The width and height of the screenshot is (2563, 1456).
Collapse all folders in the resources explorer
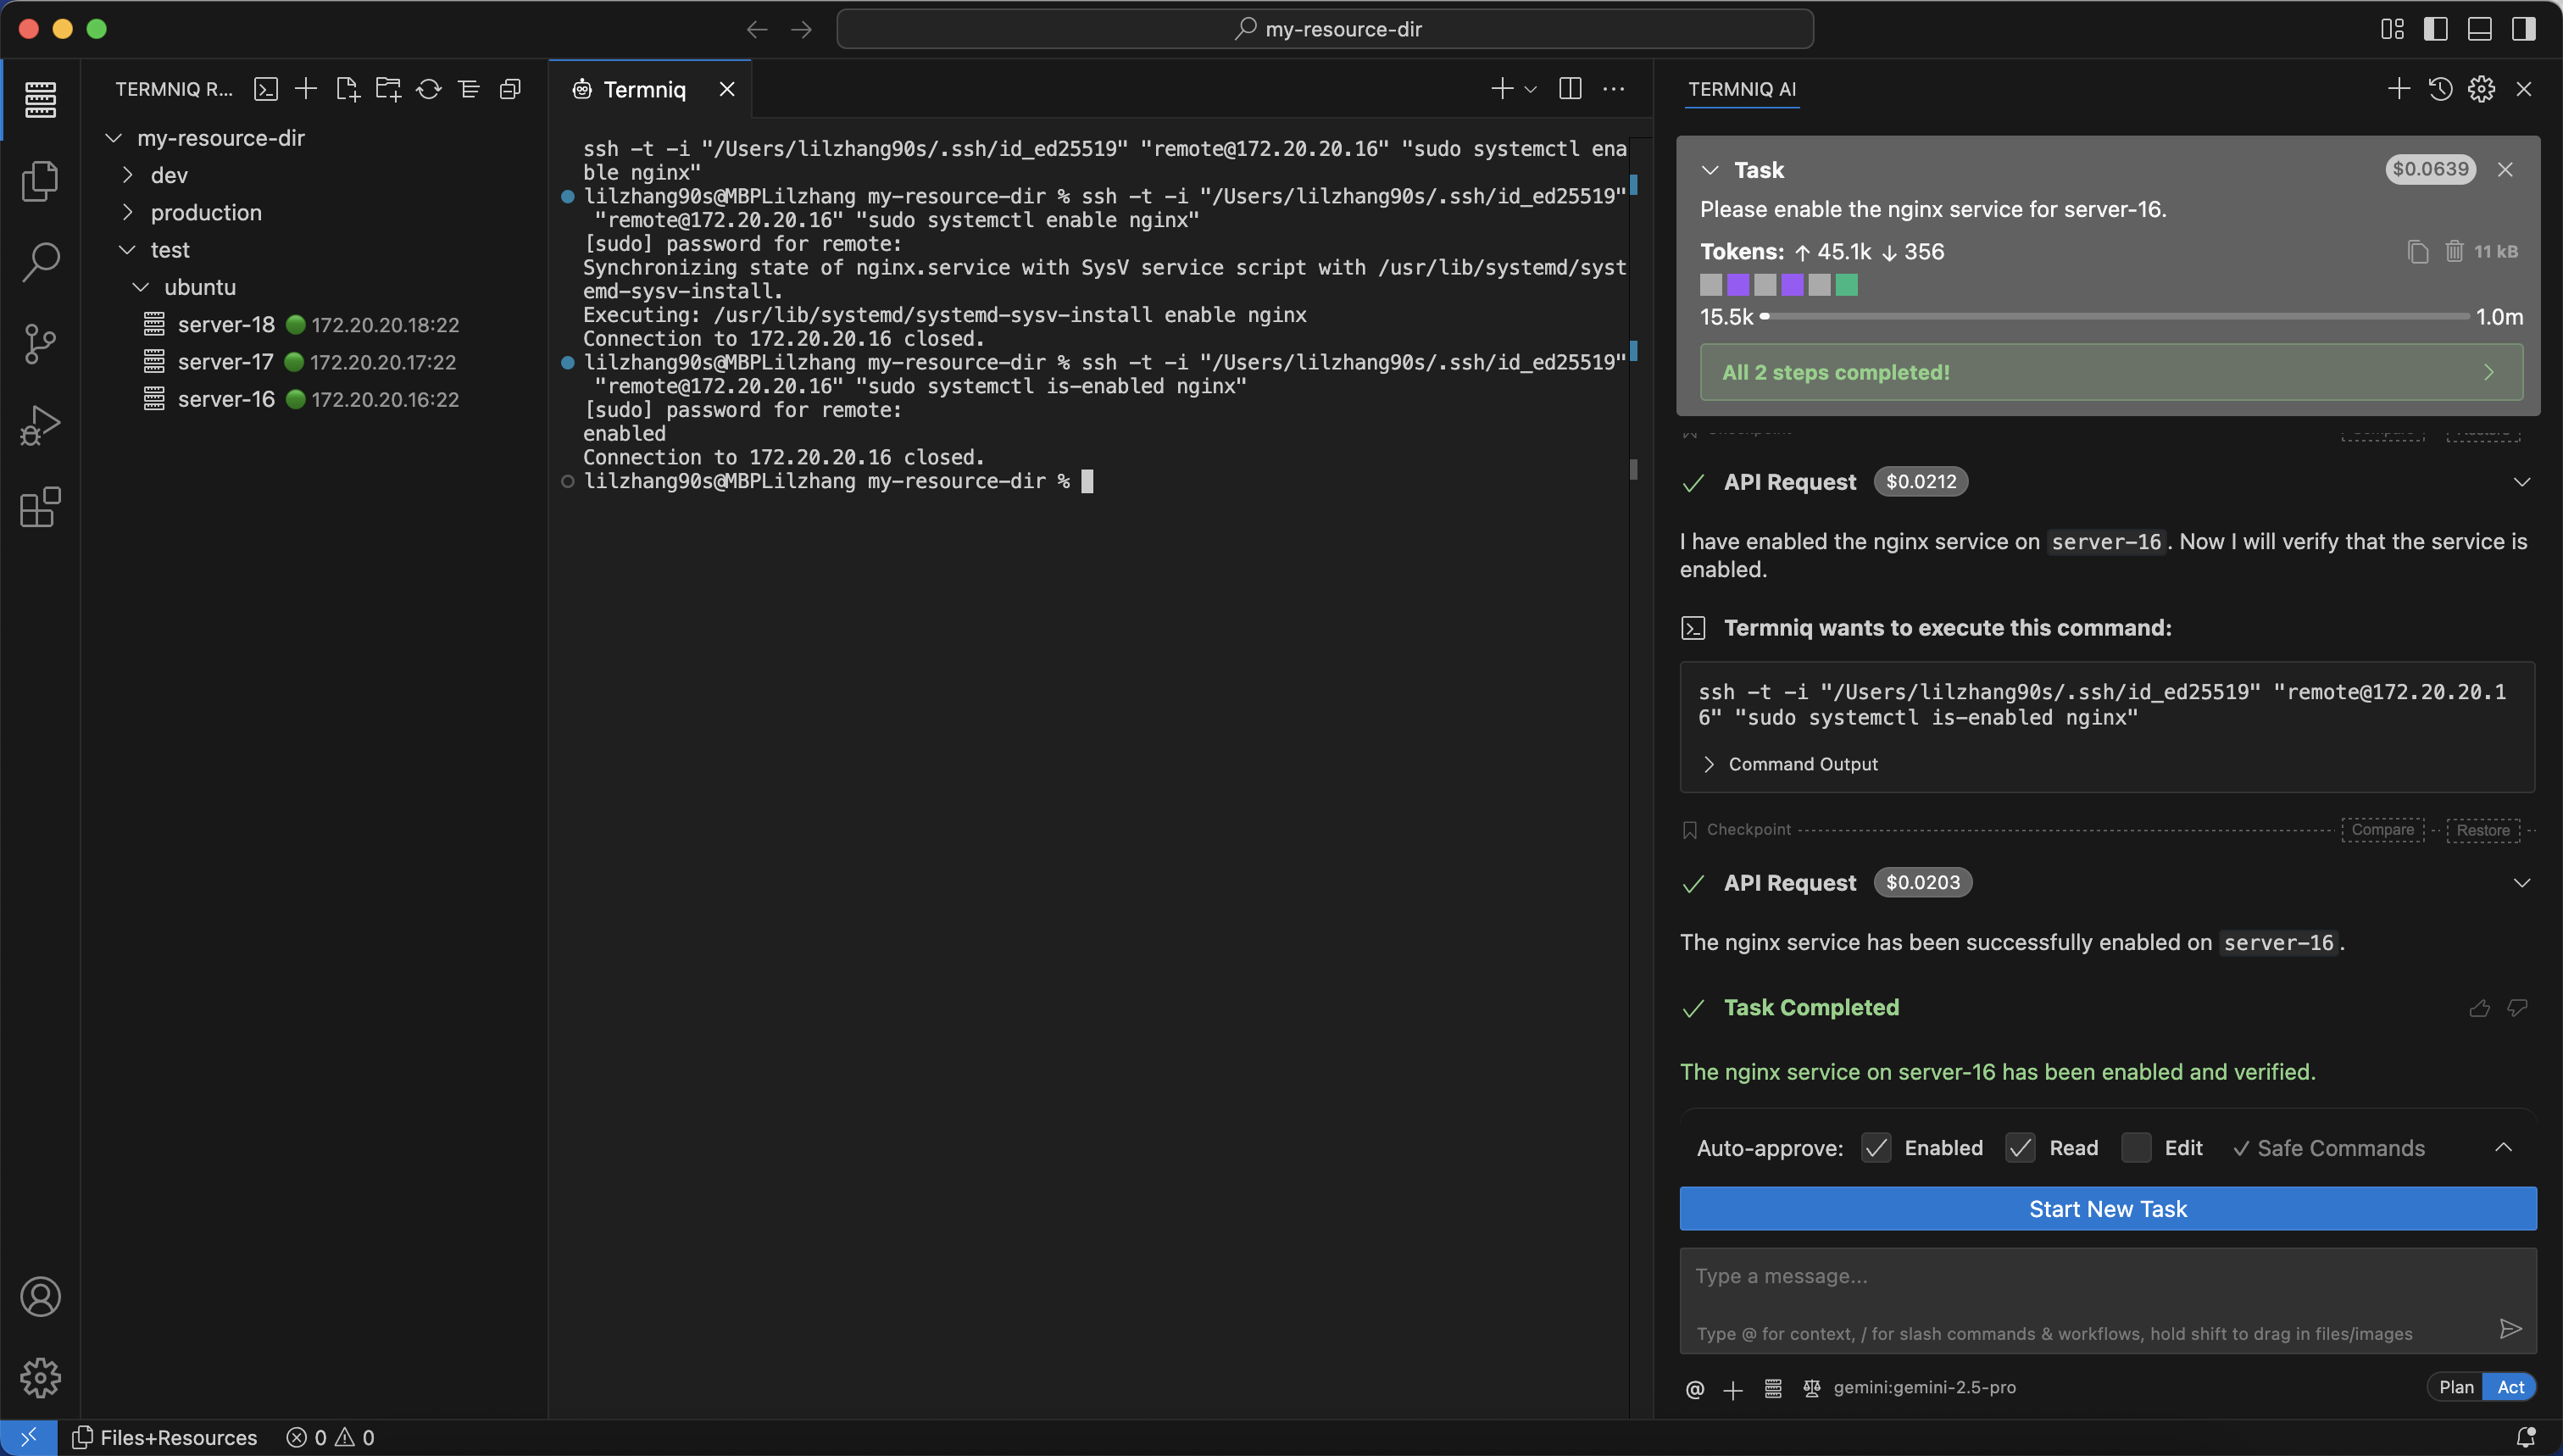(510, 89)
